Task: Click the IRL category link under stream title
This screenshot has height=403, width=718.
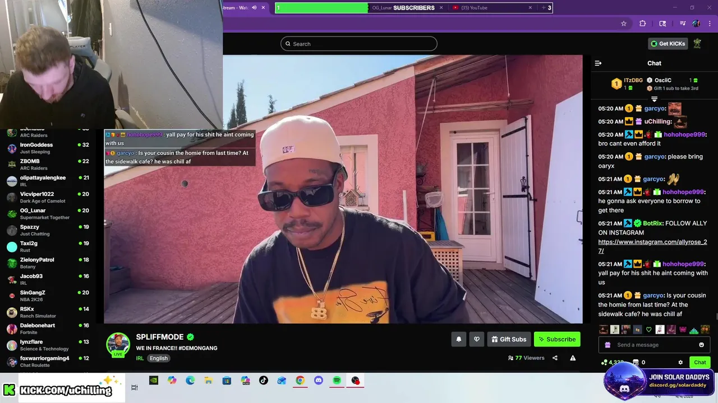Action: coord(140,358)
